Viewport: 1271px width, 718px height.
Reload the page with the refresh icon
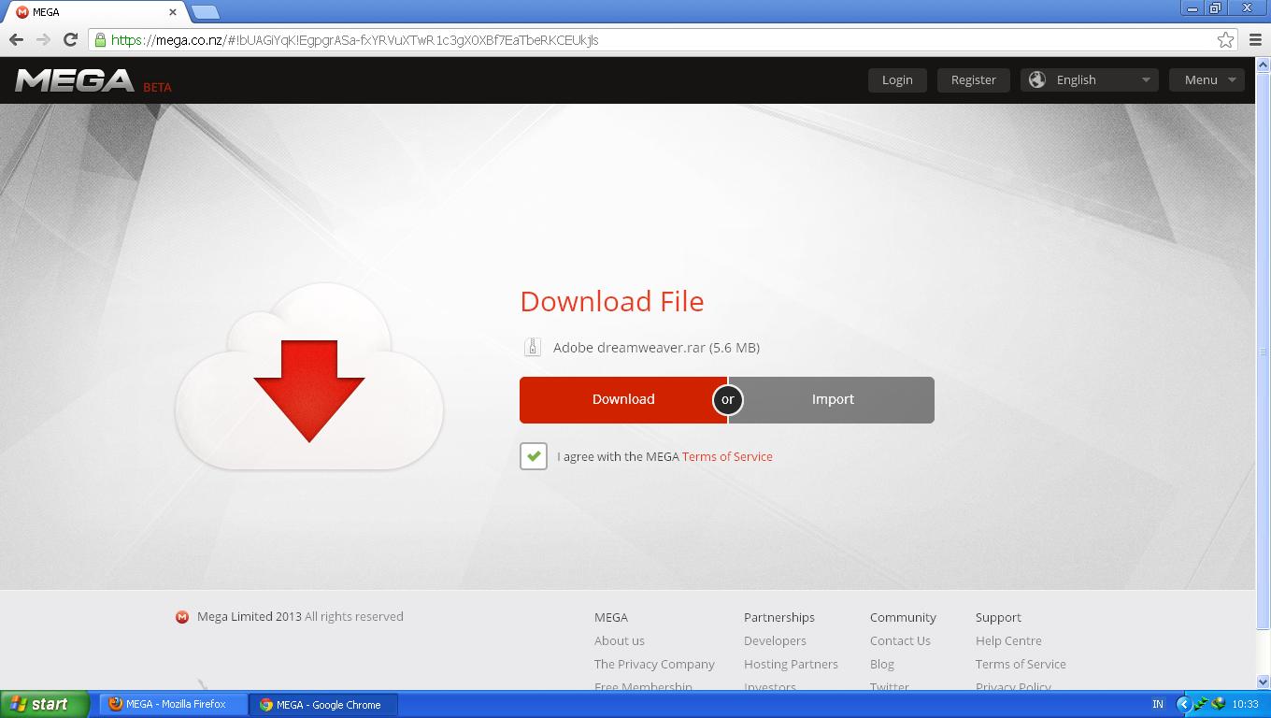[x=70, y=40]
